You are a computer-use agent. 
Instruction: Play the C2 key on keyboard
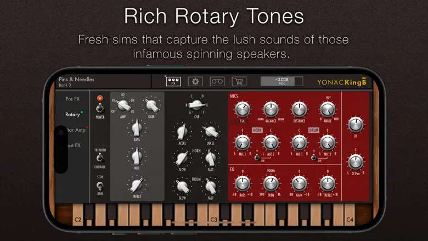click(x=78, y=215)
